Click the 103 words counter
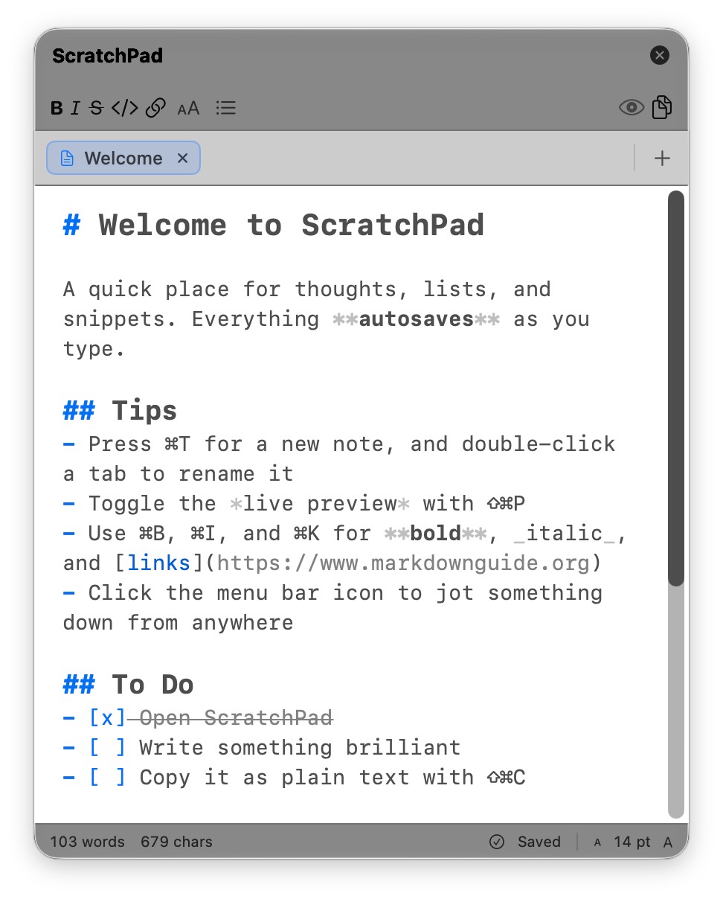Viewport: 723px width, 899px height. tap(87, 842)
